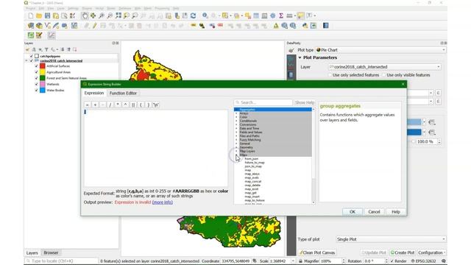Open the statistical summary sigma icon
Image resolution: width=471 pixels, height=265 pixels.
coord(281,15)
